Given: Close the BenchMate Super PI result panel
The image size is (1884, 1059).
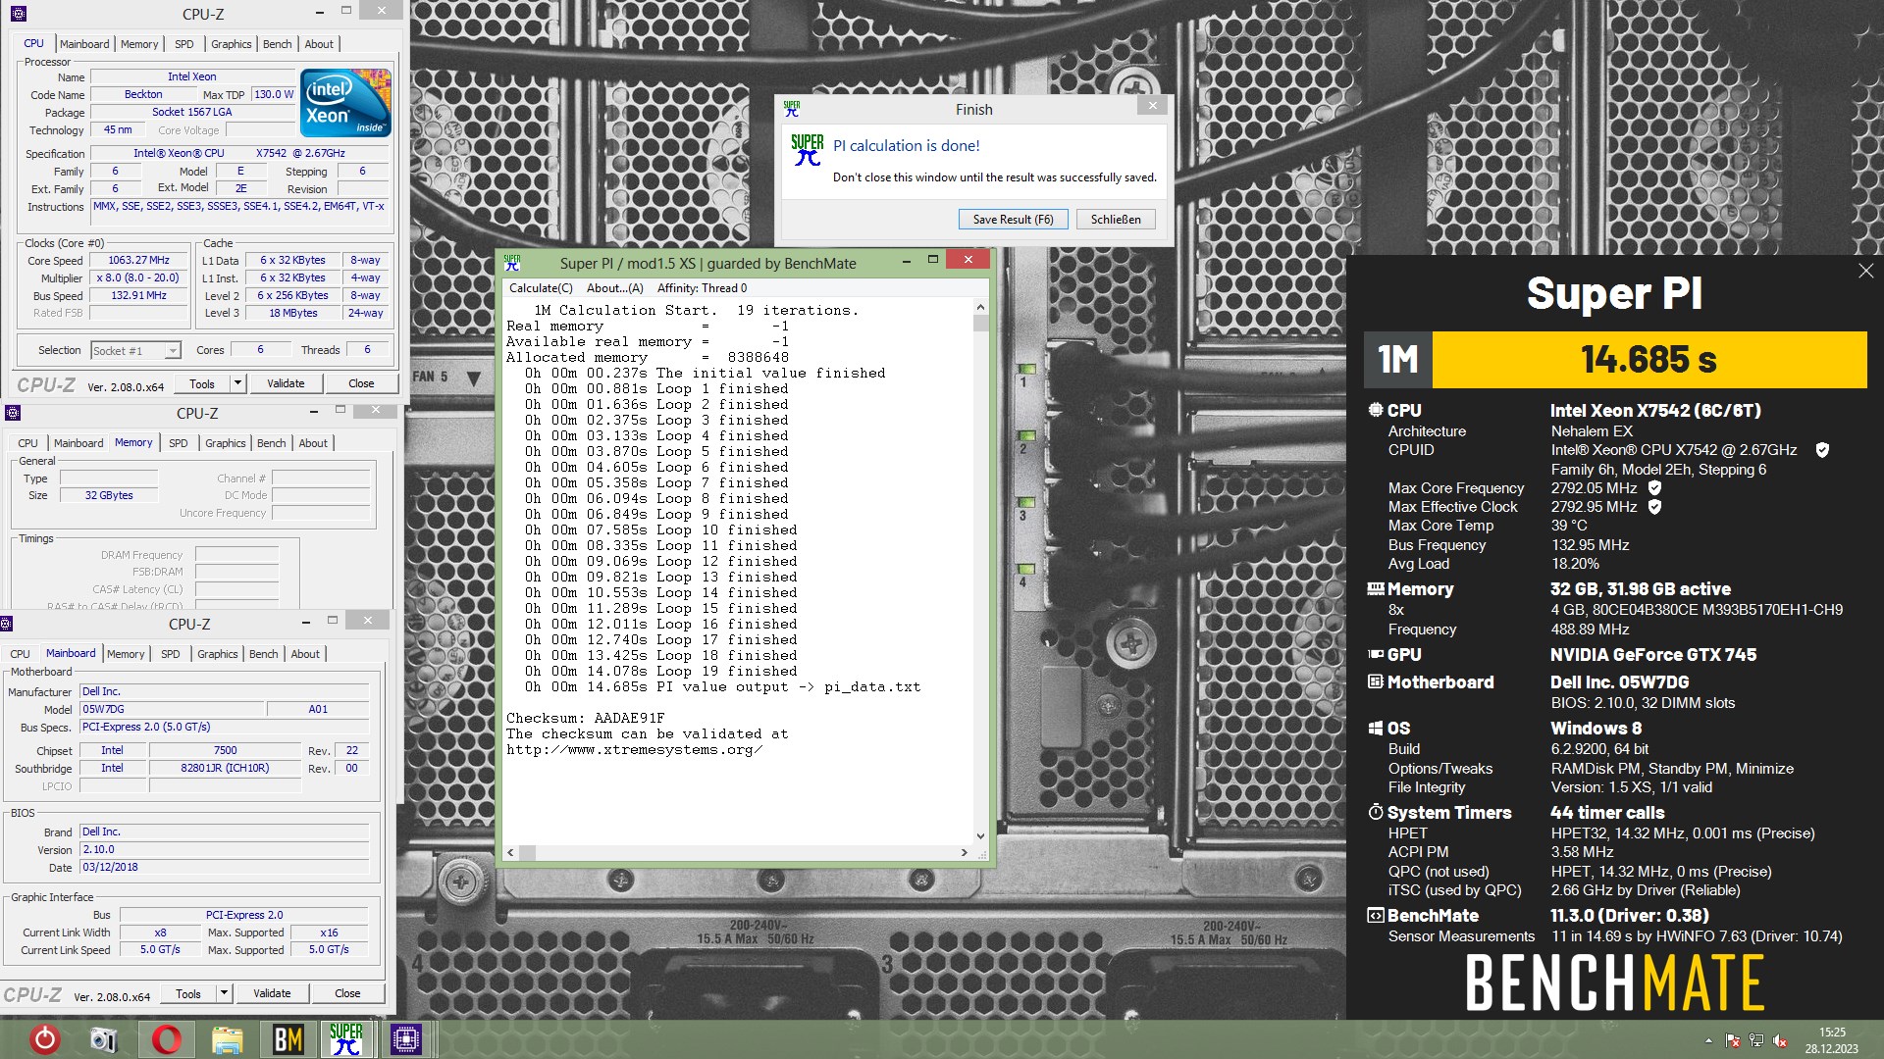Looking at the screenshot, I should 1865,272.
